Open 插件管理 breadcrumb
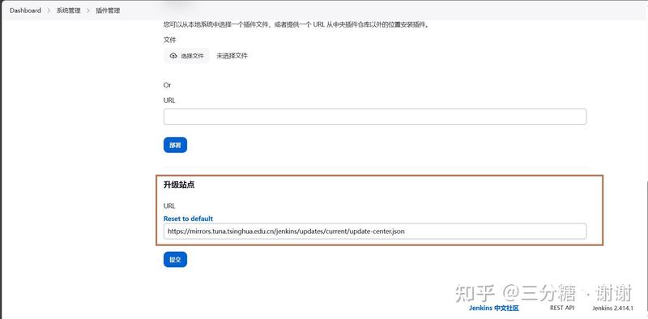648x319 pixels. [x=108, y=11]
